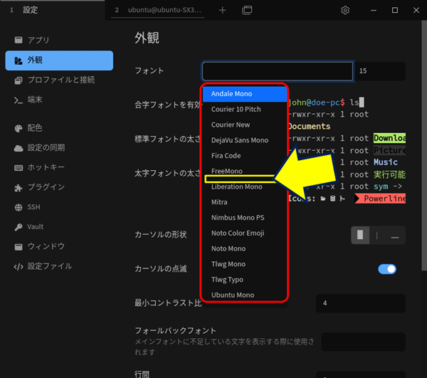Image resolution: width=427 pixels, height=378 pixels.
Task: Open a new tab with plus icon
Action: (223, 11)
